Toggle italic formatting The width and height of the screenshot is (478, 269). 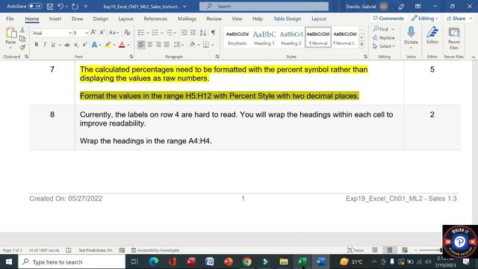point(45,45)
